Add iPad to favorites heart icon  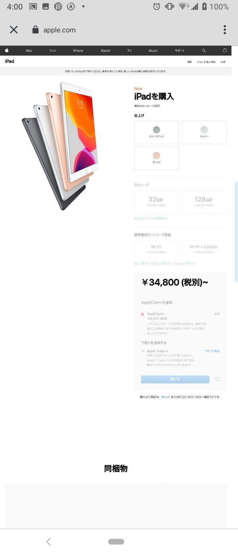tap(217, 379)
